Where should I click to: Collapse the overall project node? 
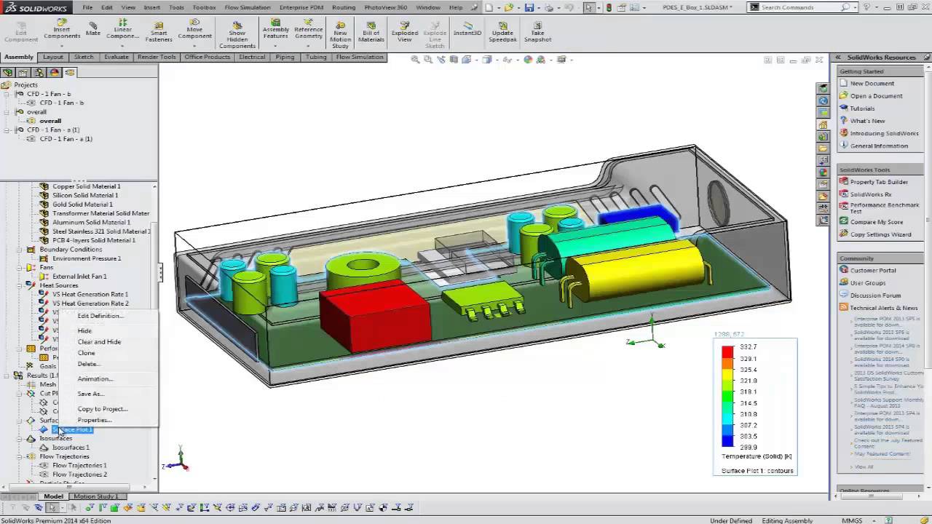(x=7, y=112)
